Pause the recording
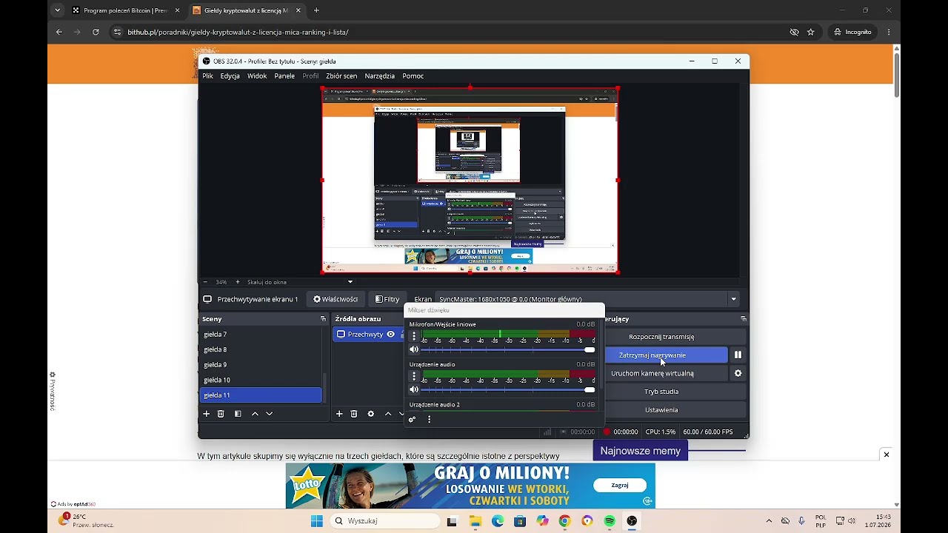 coord(738,355)
